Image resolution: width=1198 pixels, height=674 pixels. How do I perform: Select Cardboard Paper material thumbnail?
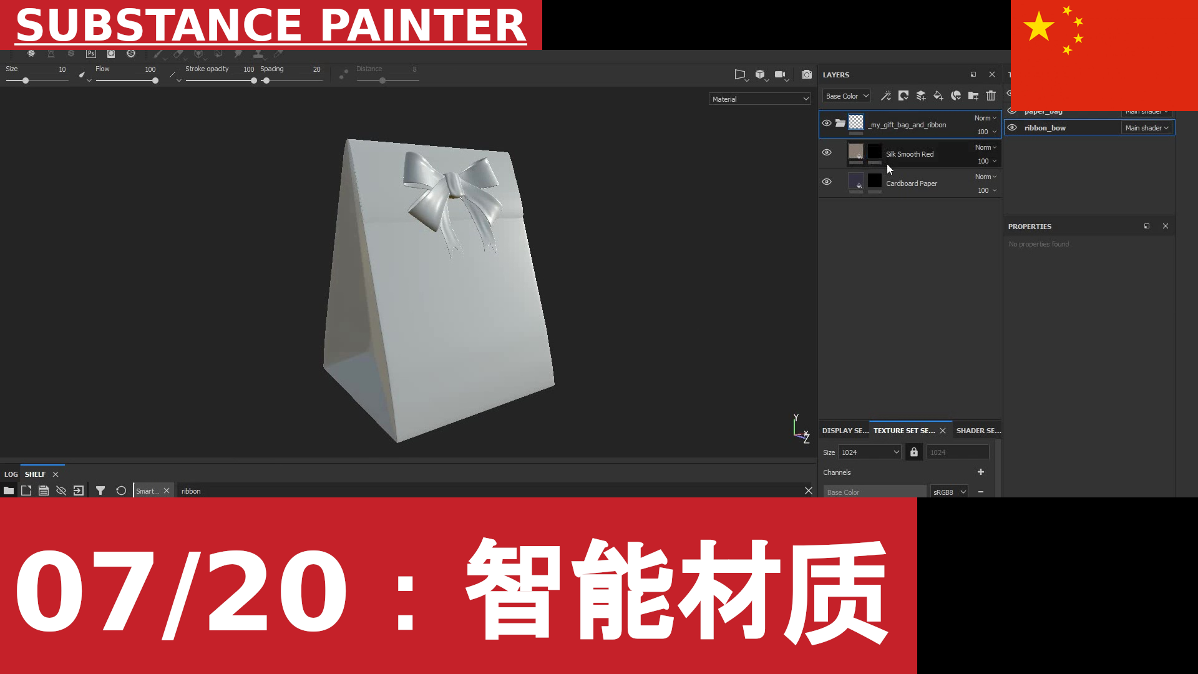pos(856,180)
